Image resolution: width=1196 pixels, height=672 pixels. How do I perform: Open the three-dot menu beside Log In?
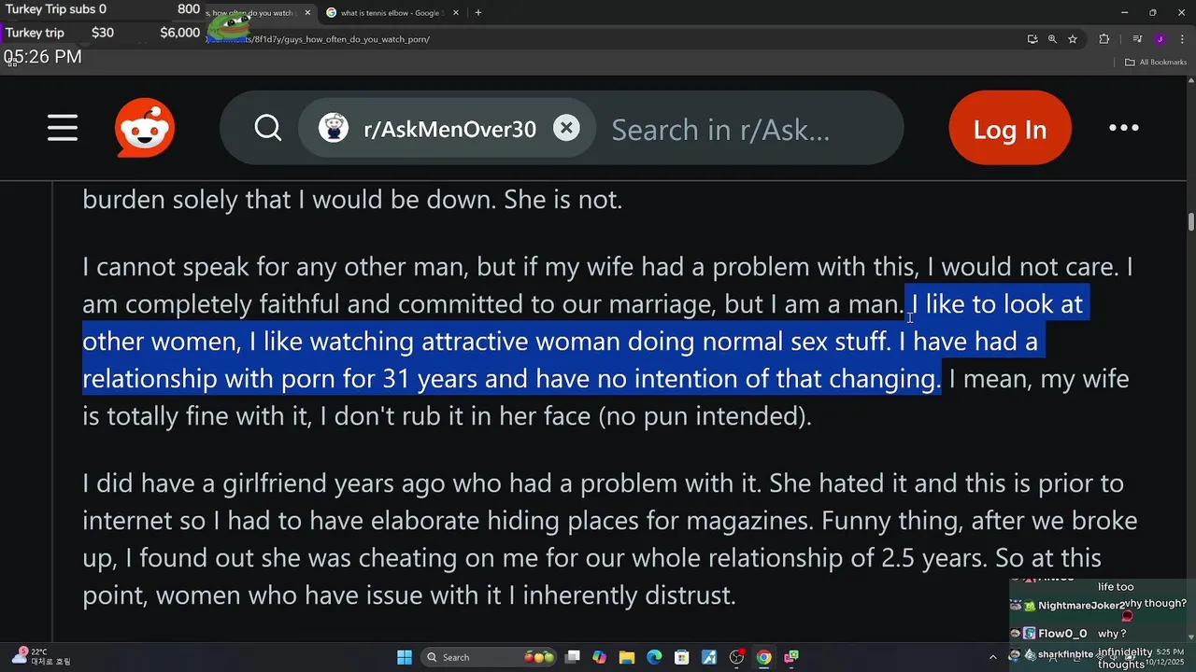tap(1123, 128)
